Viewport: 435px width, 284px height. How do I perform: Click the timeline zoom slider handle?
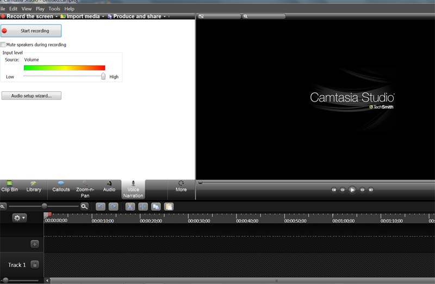tap(45, 206)
